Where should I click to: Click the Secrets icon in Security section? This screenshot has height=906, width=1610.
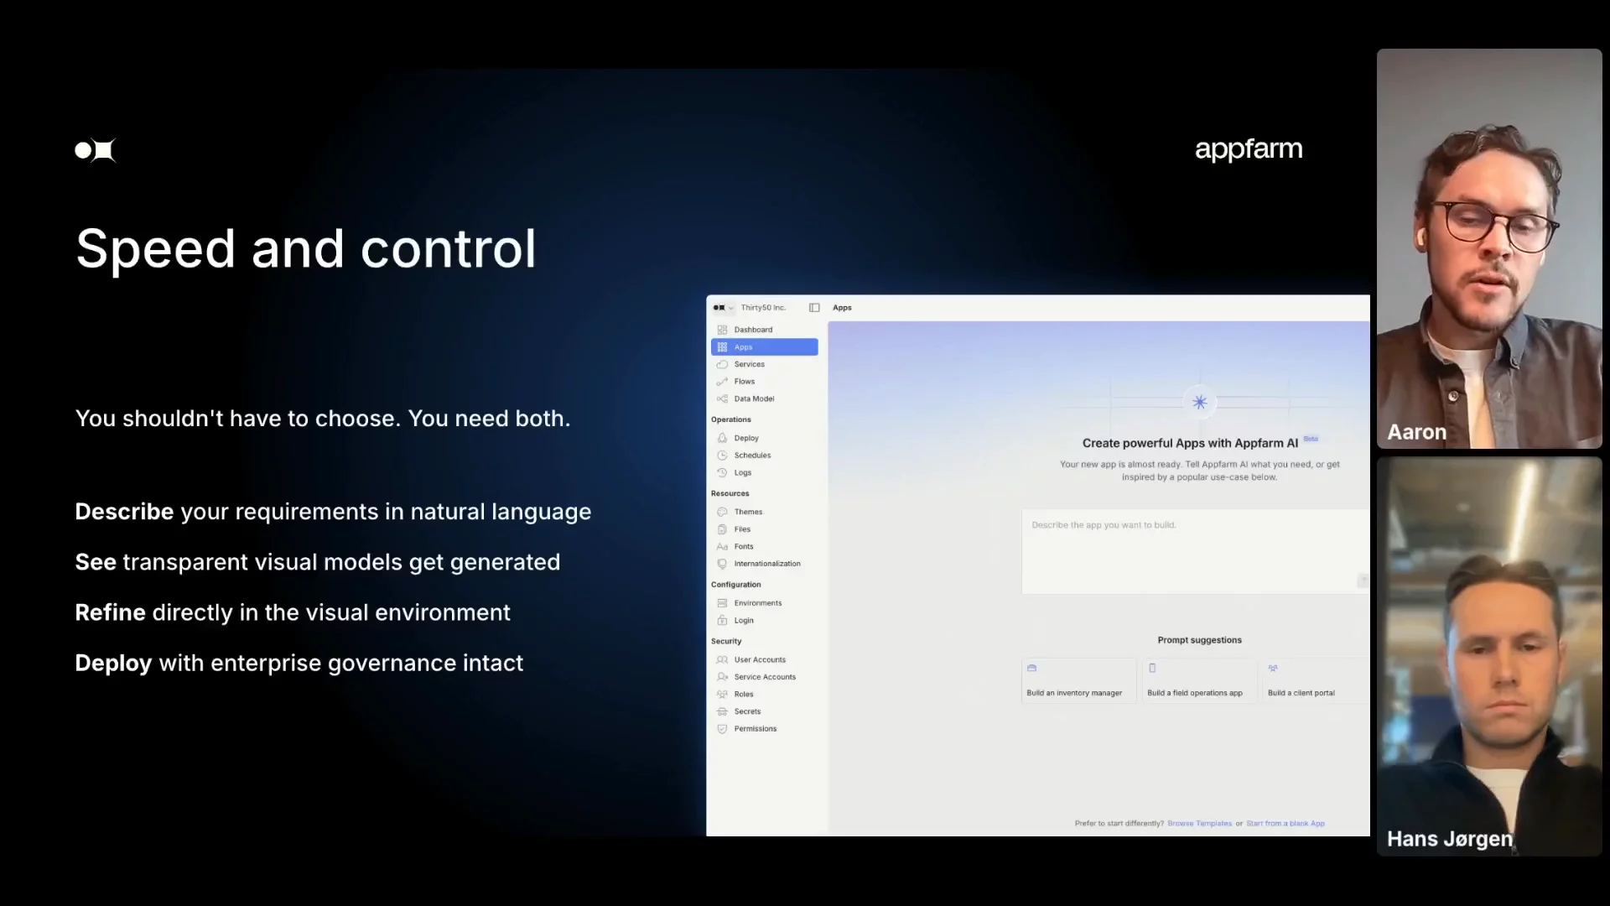[x=722, y=711]
